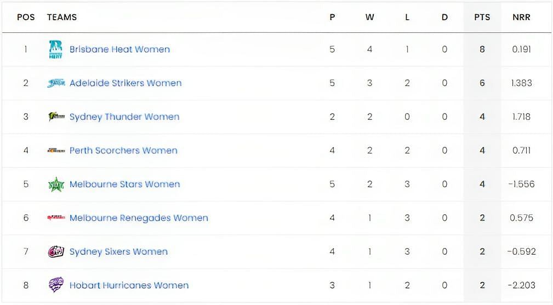Viewport: 553px width, 305px height.
Task: Click the NRR column header
Action: click(x=521, y=18)
